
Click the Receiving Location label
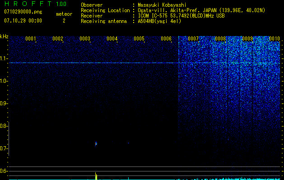105,10
